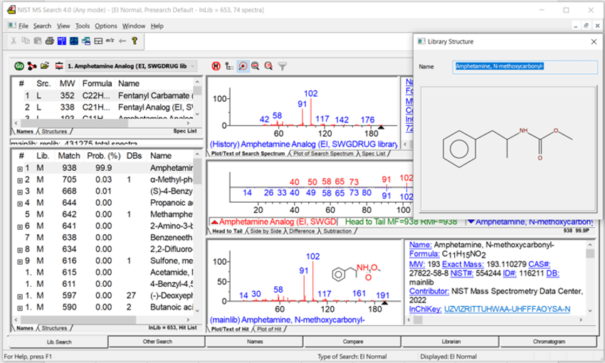Open the File menu

[23, 26]
